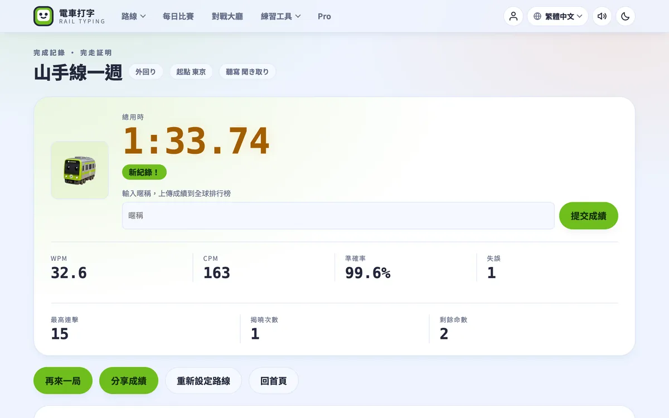Click the total time 1:33.74
This screenshot has width=669, height=418.
[x=196, y=141]
